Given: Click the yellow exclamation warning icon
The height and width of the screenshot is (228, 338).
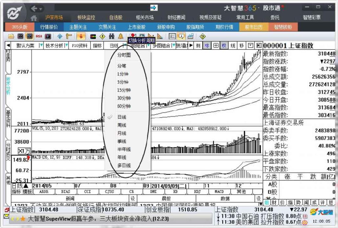Looking at the screenshot, I should tap(102, 36).
